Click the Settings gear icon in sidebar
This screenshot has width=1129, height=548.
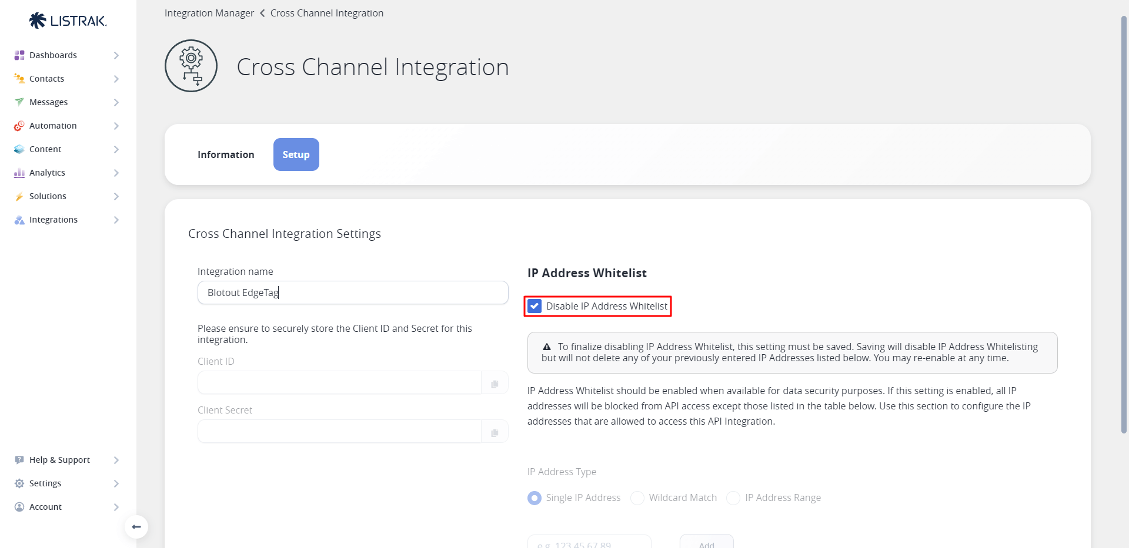point(19,483)
